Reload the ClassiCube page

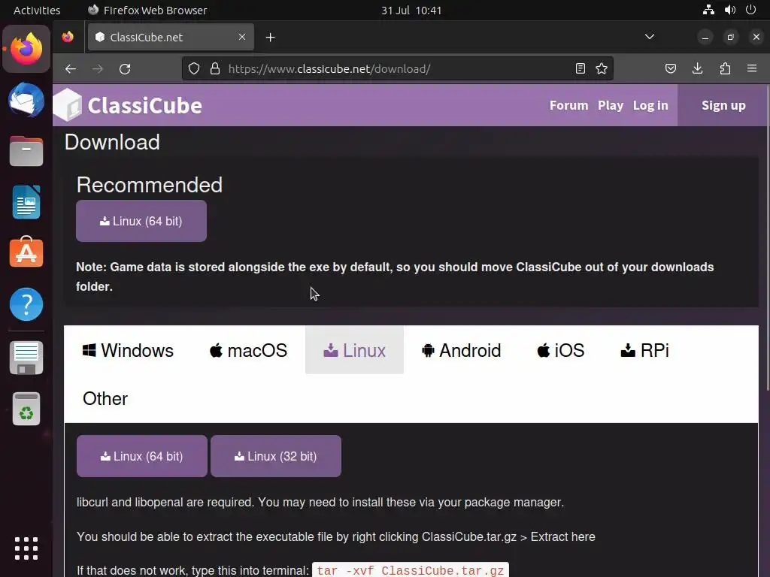tap(126, 68)
